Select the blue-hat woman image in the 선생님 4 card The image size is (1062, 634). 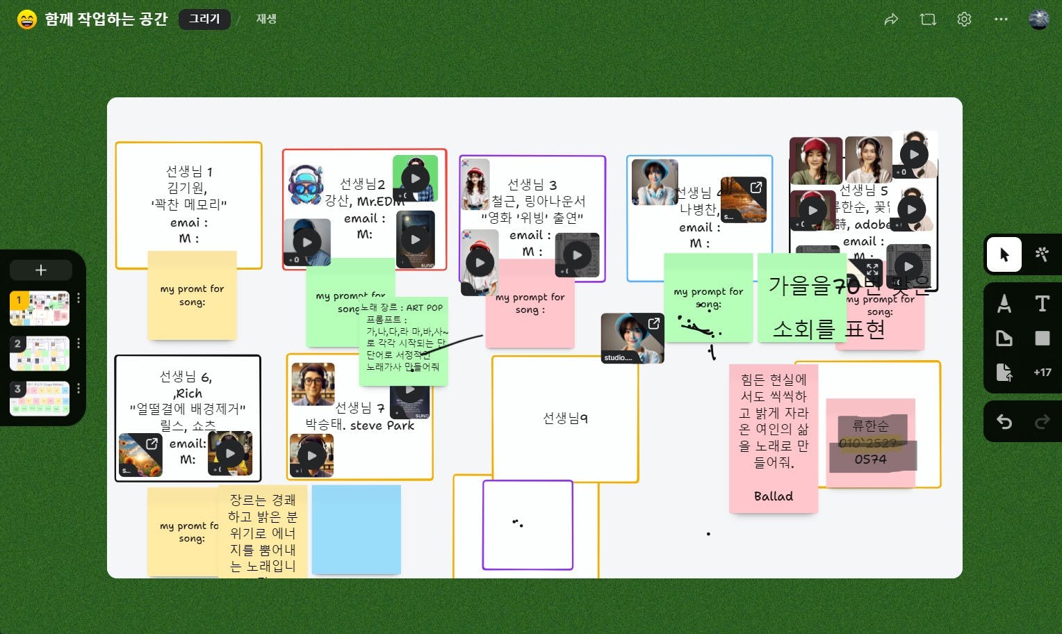655,181
